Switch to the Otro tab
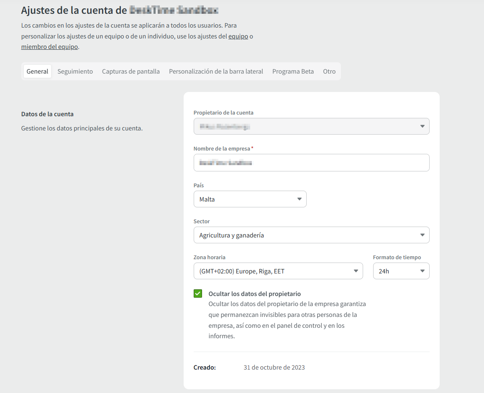 (329, 71)
